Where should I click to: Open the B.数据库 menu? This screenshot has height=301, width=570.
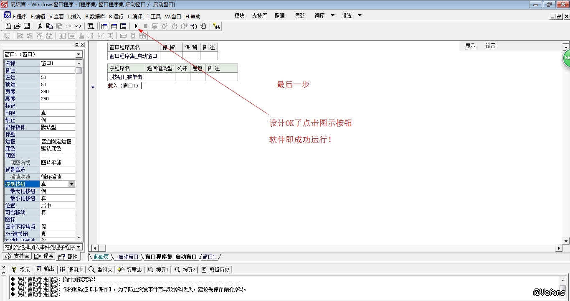tap(95, 16)
